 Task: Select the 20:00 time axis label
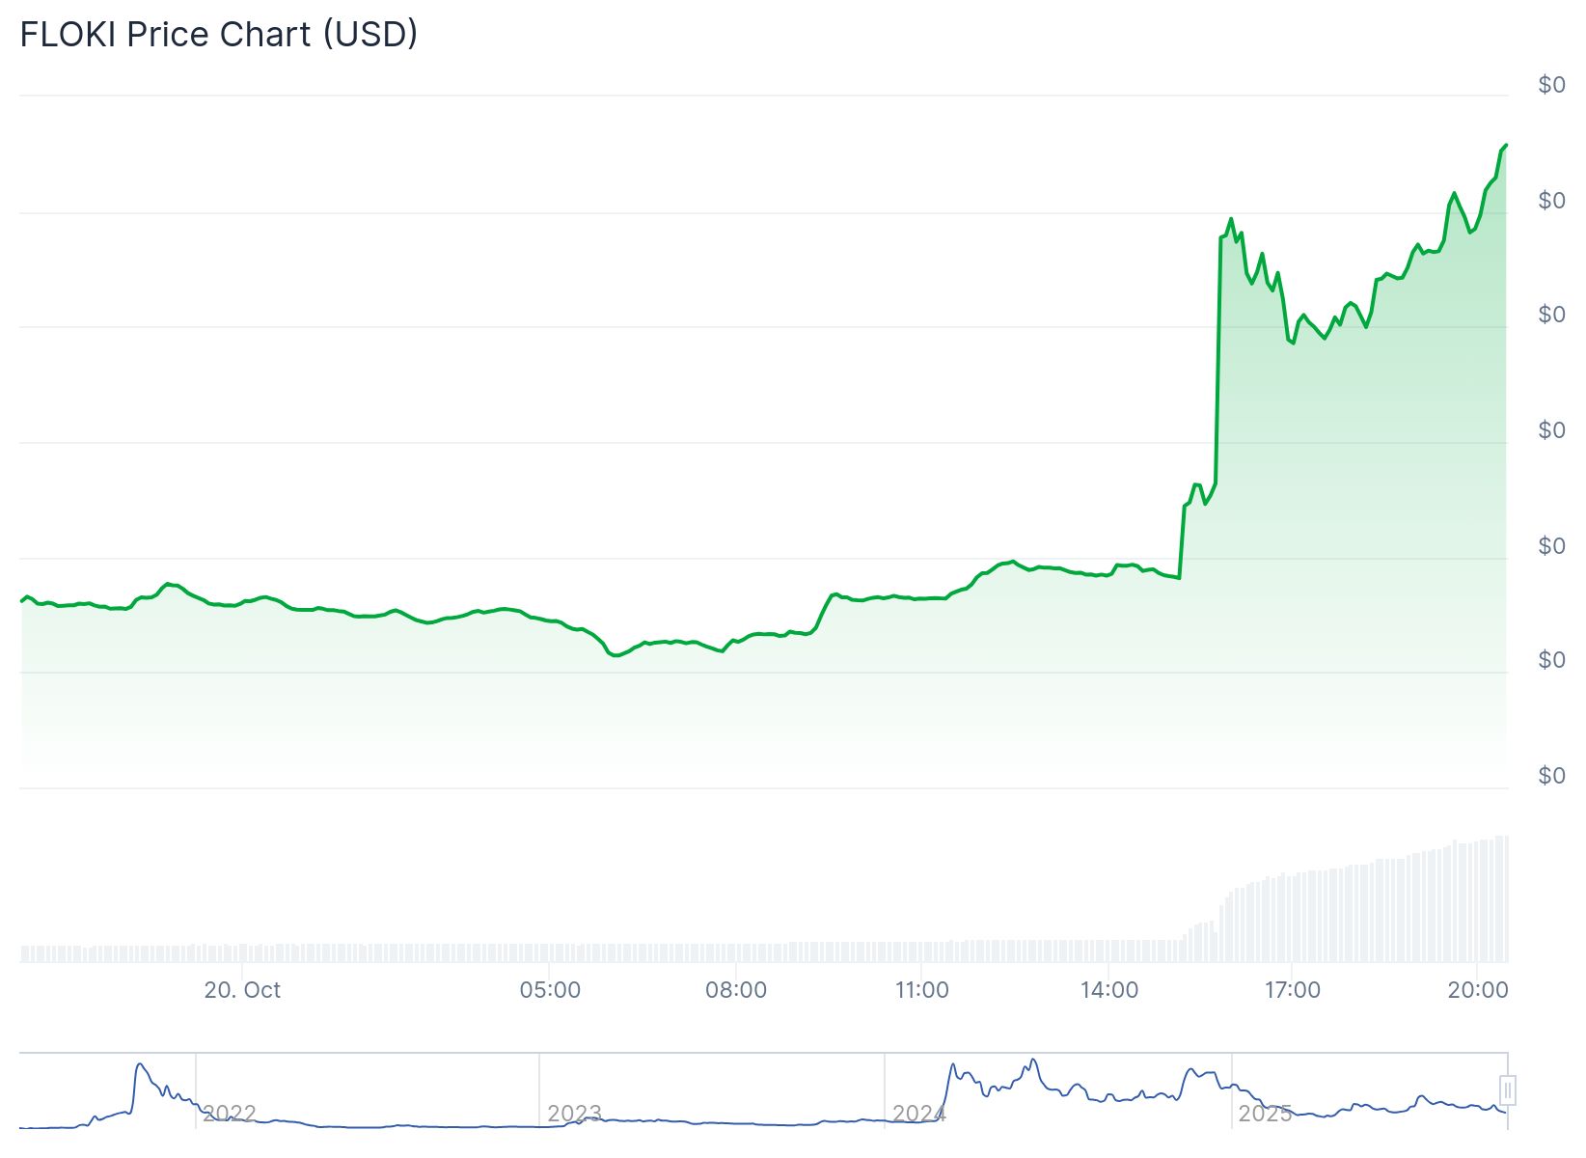coord(1478,990)
